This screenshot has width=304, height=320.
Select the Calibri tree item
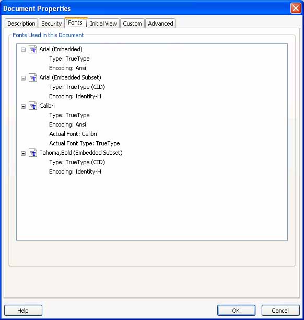click(x=47, y=106)
